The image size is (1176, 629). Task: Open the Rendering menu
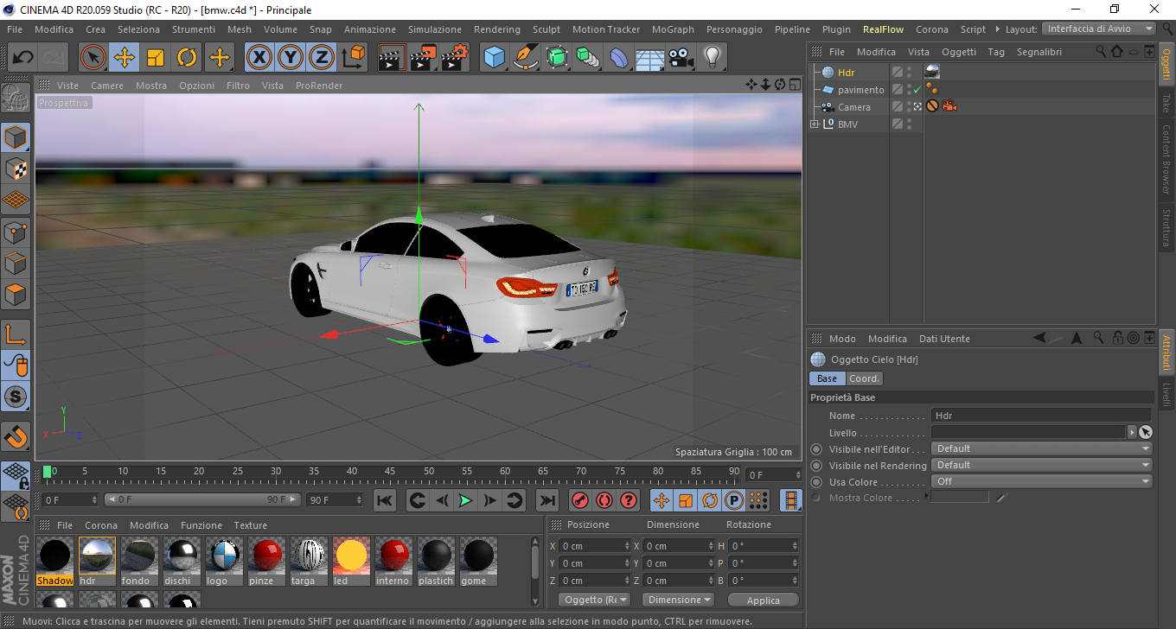point(497,29)
